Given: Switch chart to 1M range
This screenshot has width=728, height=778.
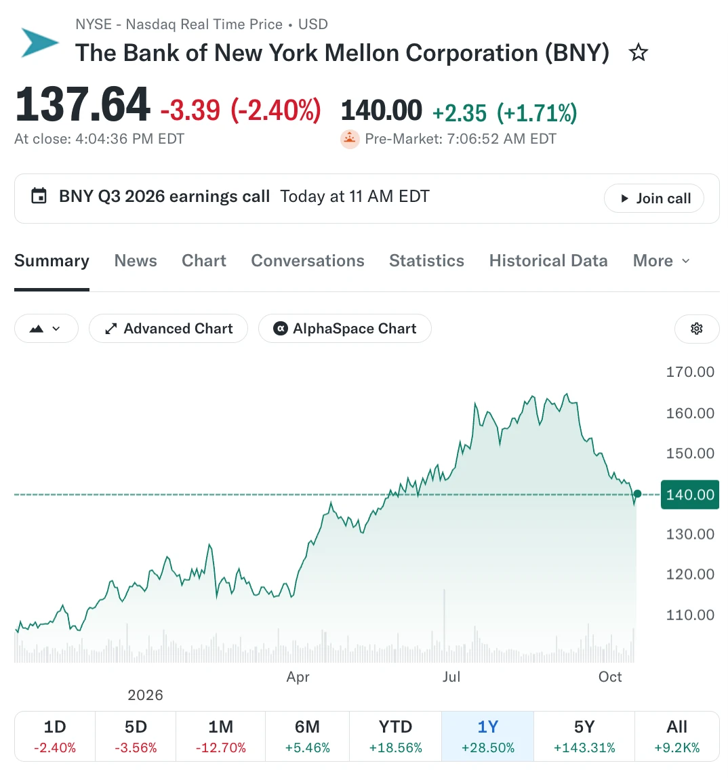Looking at the screenshot, I should (x=220, y=736).
